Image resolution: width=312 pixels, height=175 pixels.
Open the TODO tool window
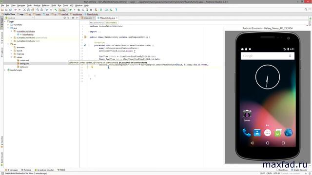tap(61, 170)
